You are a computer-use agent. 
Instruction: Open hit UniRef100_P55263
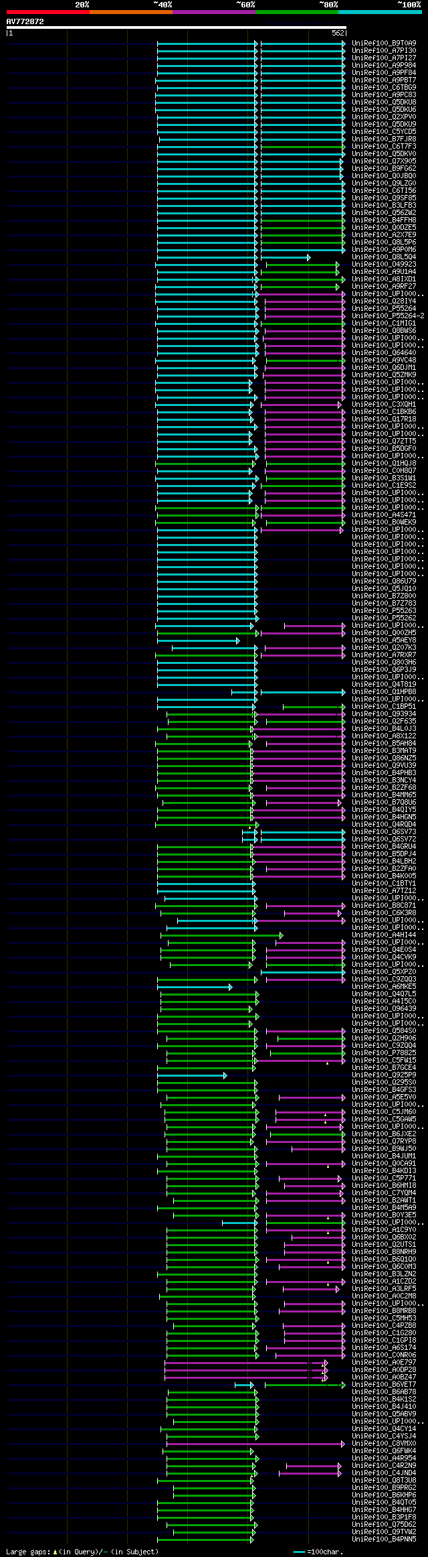tap(384, 610)
